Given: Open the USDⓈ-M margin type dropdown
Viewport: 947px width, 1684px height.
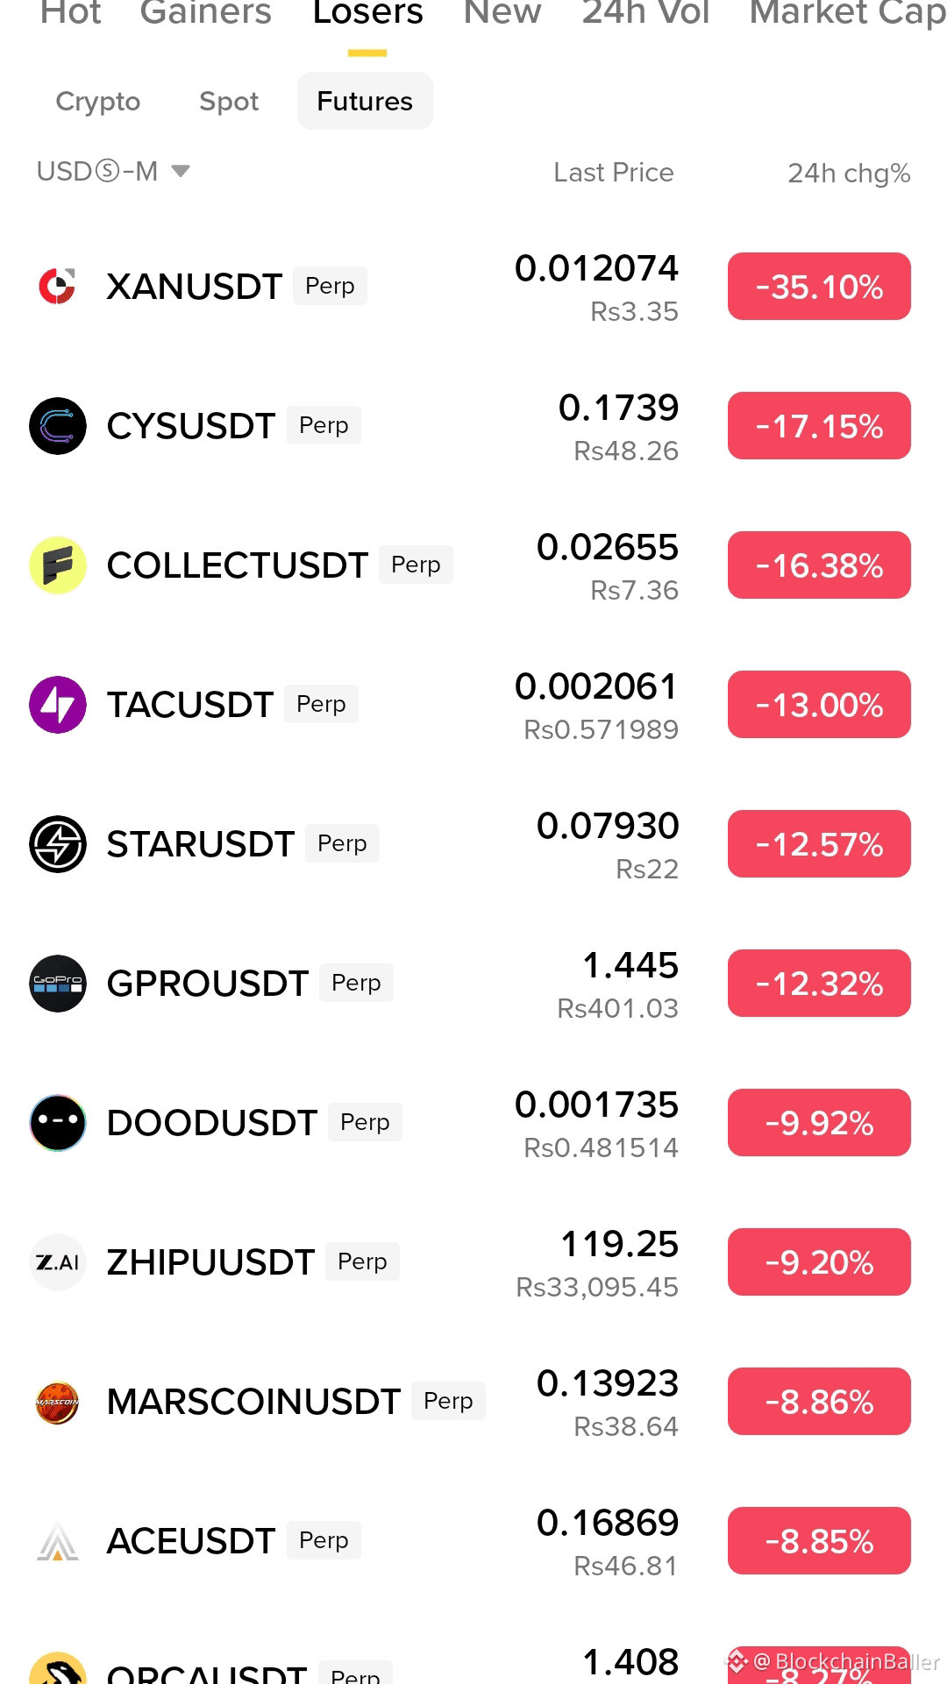Looking at the screenshot, I should point(113,171).
